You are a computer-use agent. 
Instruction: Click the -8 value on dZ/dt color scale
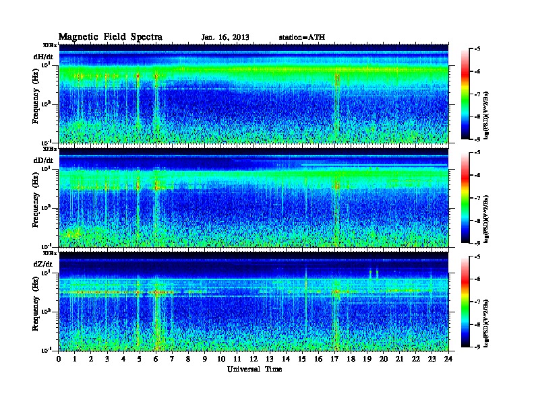point(477,324)
